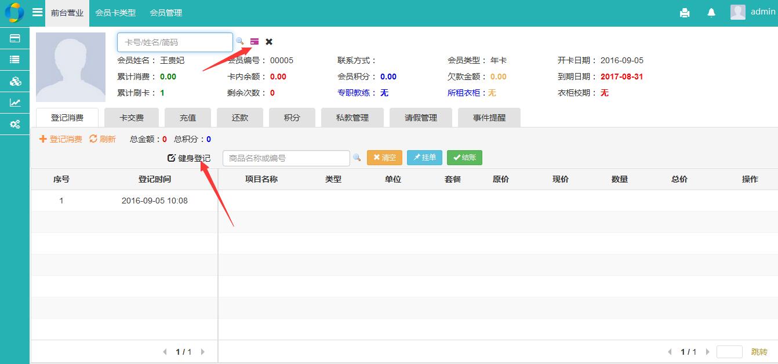This screenshot has width=778, height=364.
Task: Click the blue 挂单 button
Action: 424,158
